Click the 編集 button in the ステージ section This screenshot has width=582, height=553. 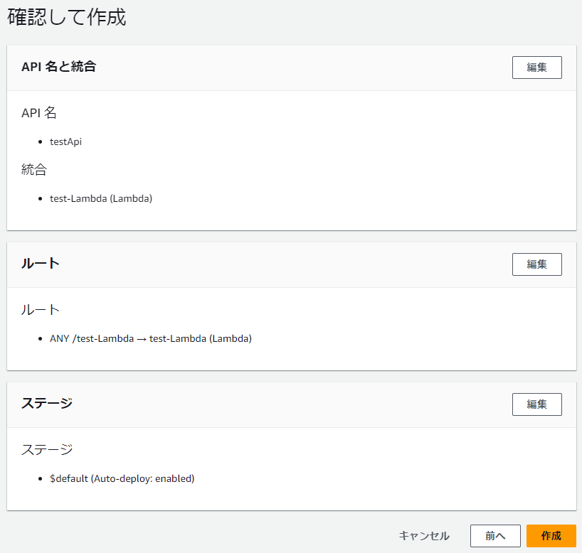(x=536, y=404)
